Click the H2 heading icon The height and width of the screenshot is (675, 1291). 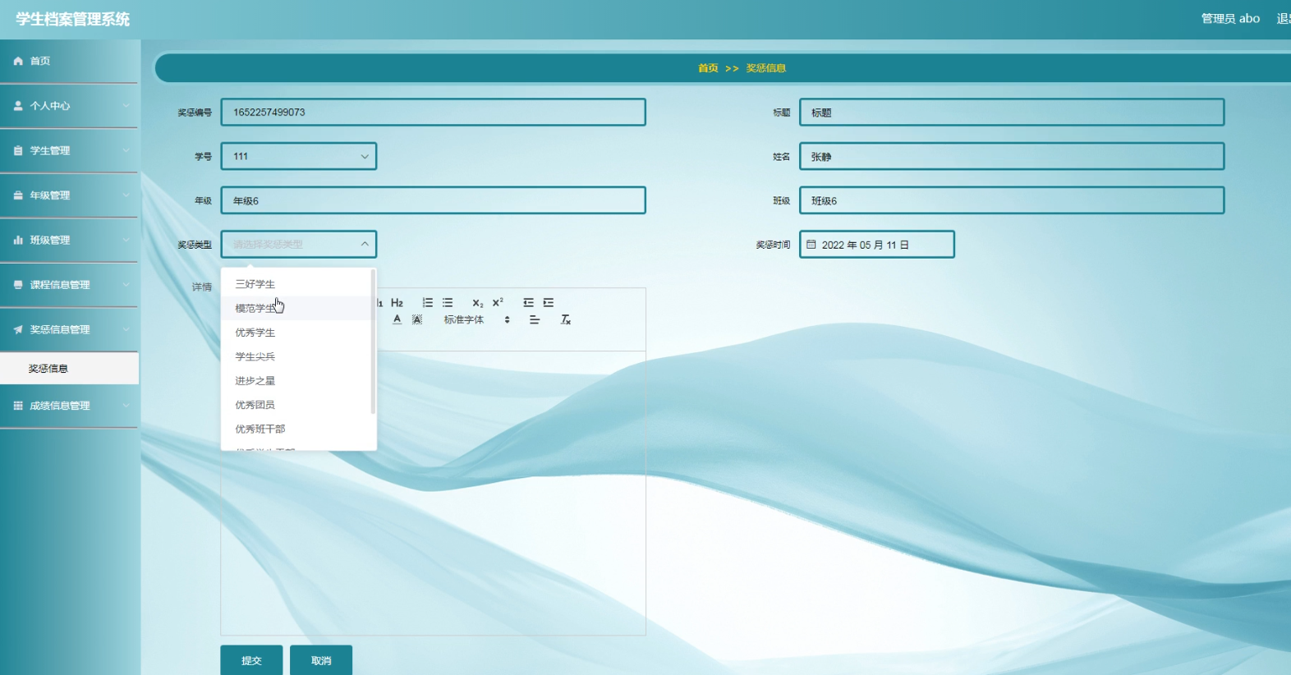coord(397,303)
